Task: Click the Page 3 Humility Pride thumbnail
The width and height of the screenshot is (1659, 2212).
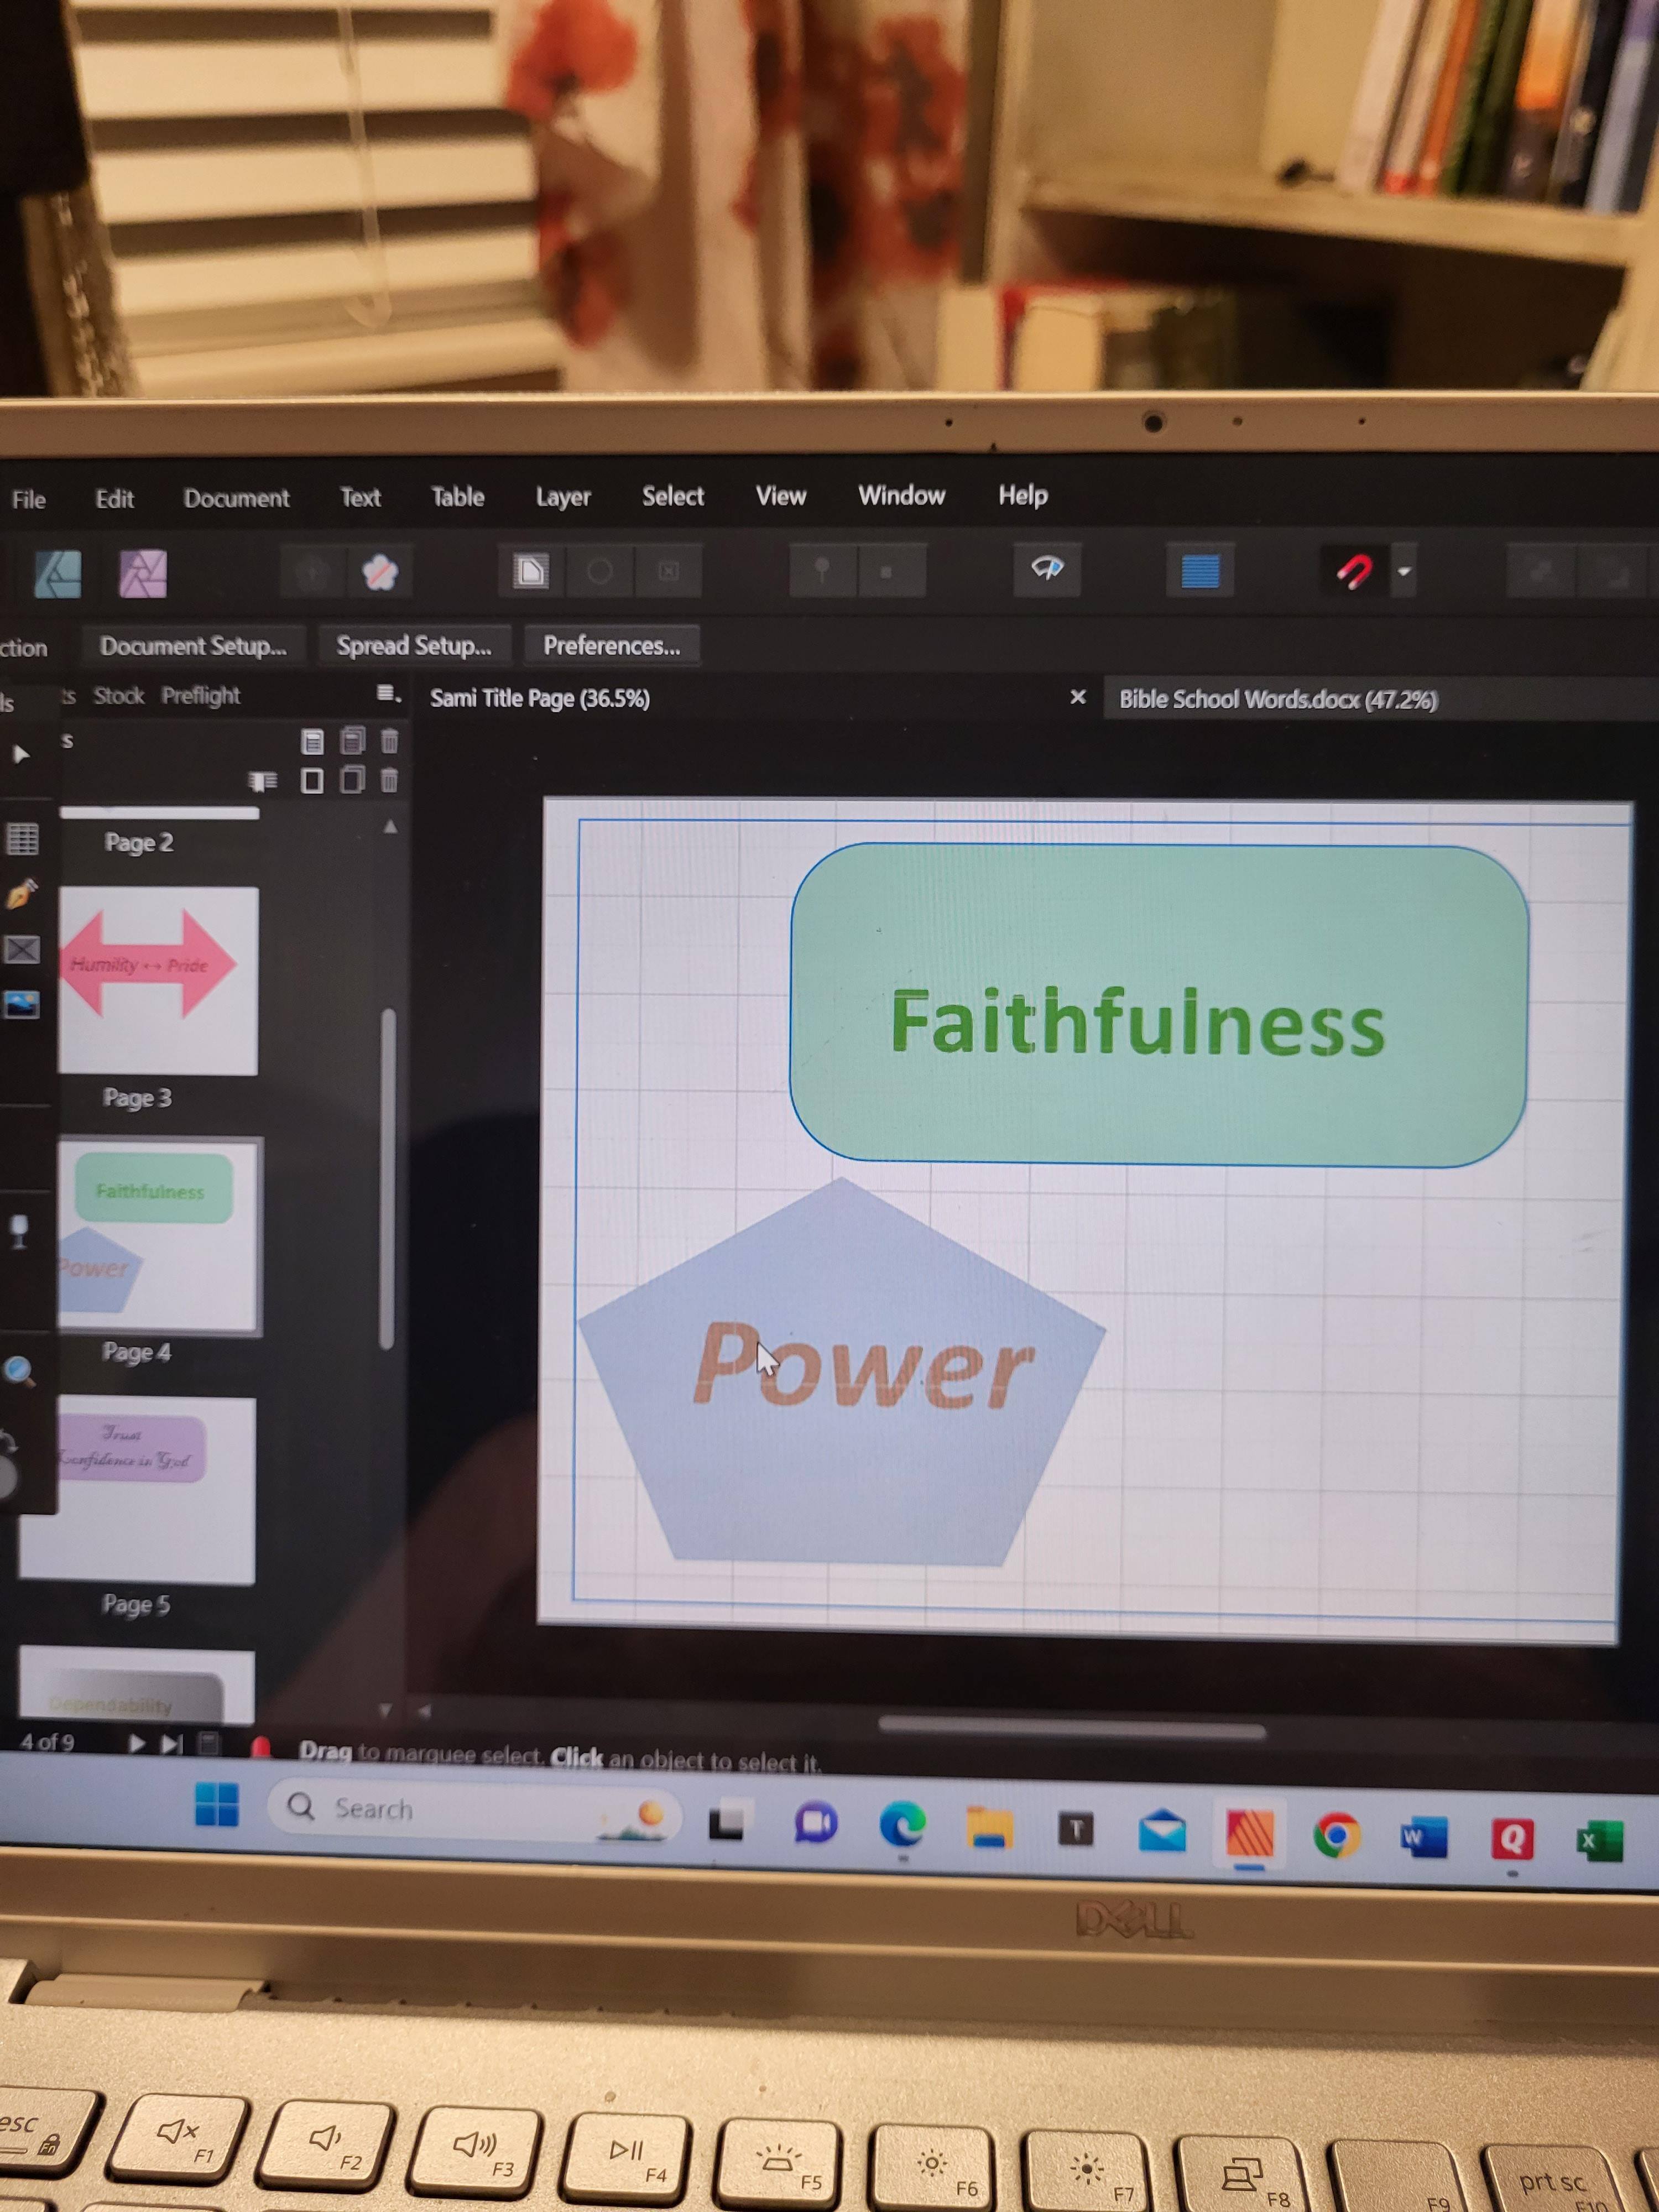Action: click(x=158, y=980)
